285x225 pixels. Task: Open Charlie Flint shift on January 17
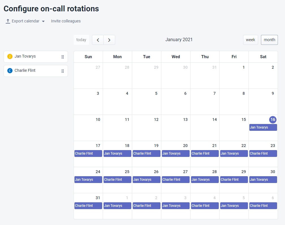(88, 153)
